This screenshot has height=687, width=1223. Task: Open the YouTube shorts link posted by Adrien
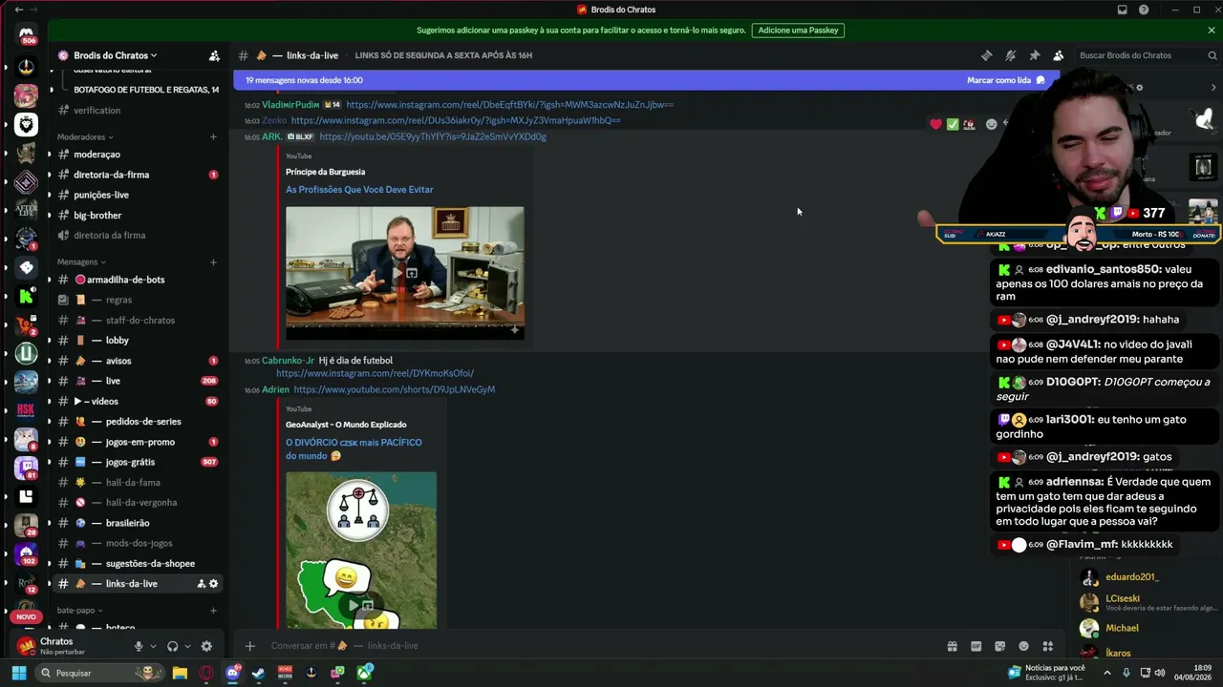click(x=395, y=389)
